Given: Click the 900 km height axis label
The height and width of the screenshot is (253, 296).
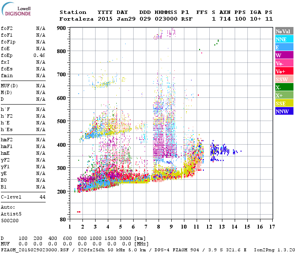Looking at the screenshot, I should point(61,28).
